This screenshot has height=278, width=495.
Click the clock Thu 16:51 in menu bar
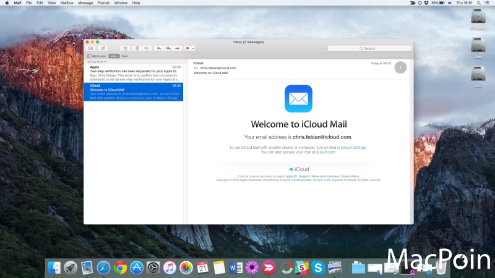(464, 3)
